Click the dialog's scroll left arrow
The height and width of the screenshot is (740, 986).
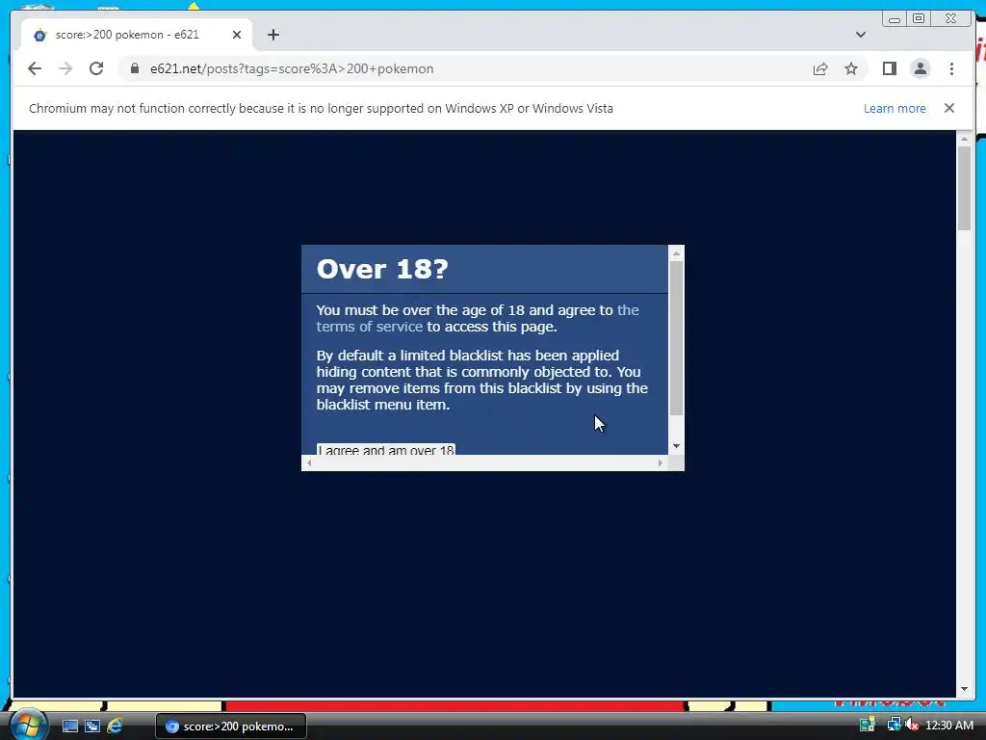[309, 462]
